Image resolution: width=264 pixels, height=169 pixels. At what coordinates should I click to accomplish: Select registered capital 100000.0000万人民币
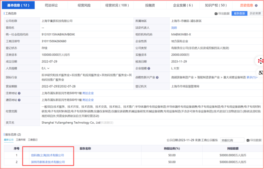(56, 55)
